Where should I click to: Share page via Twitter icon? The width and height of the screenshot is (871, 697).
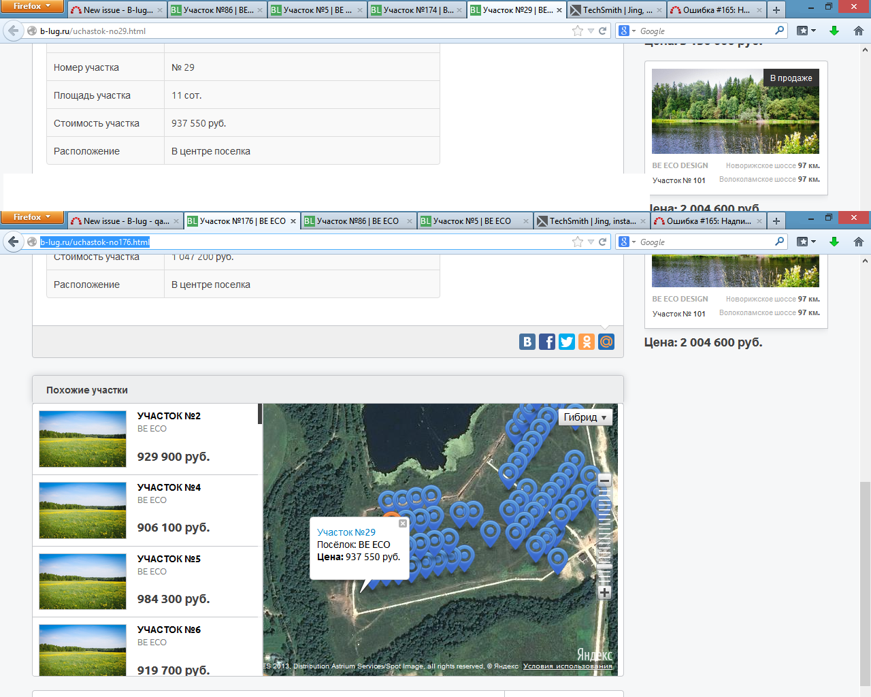(x=567, y=342)
